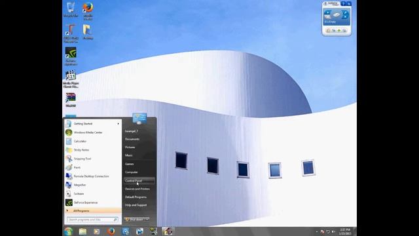Screen dimensions: 419x236
Task: Open Sticky Notes from the Start menu
Action: 92,150
